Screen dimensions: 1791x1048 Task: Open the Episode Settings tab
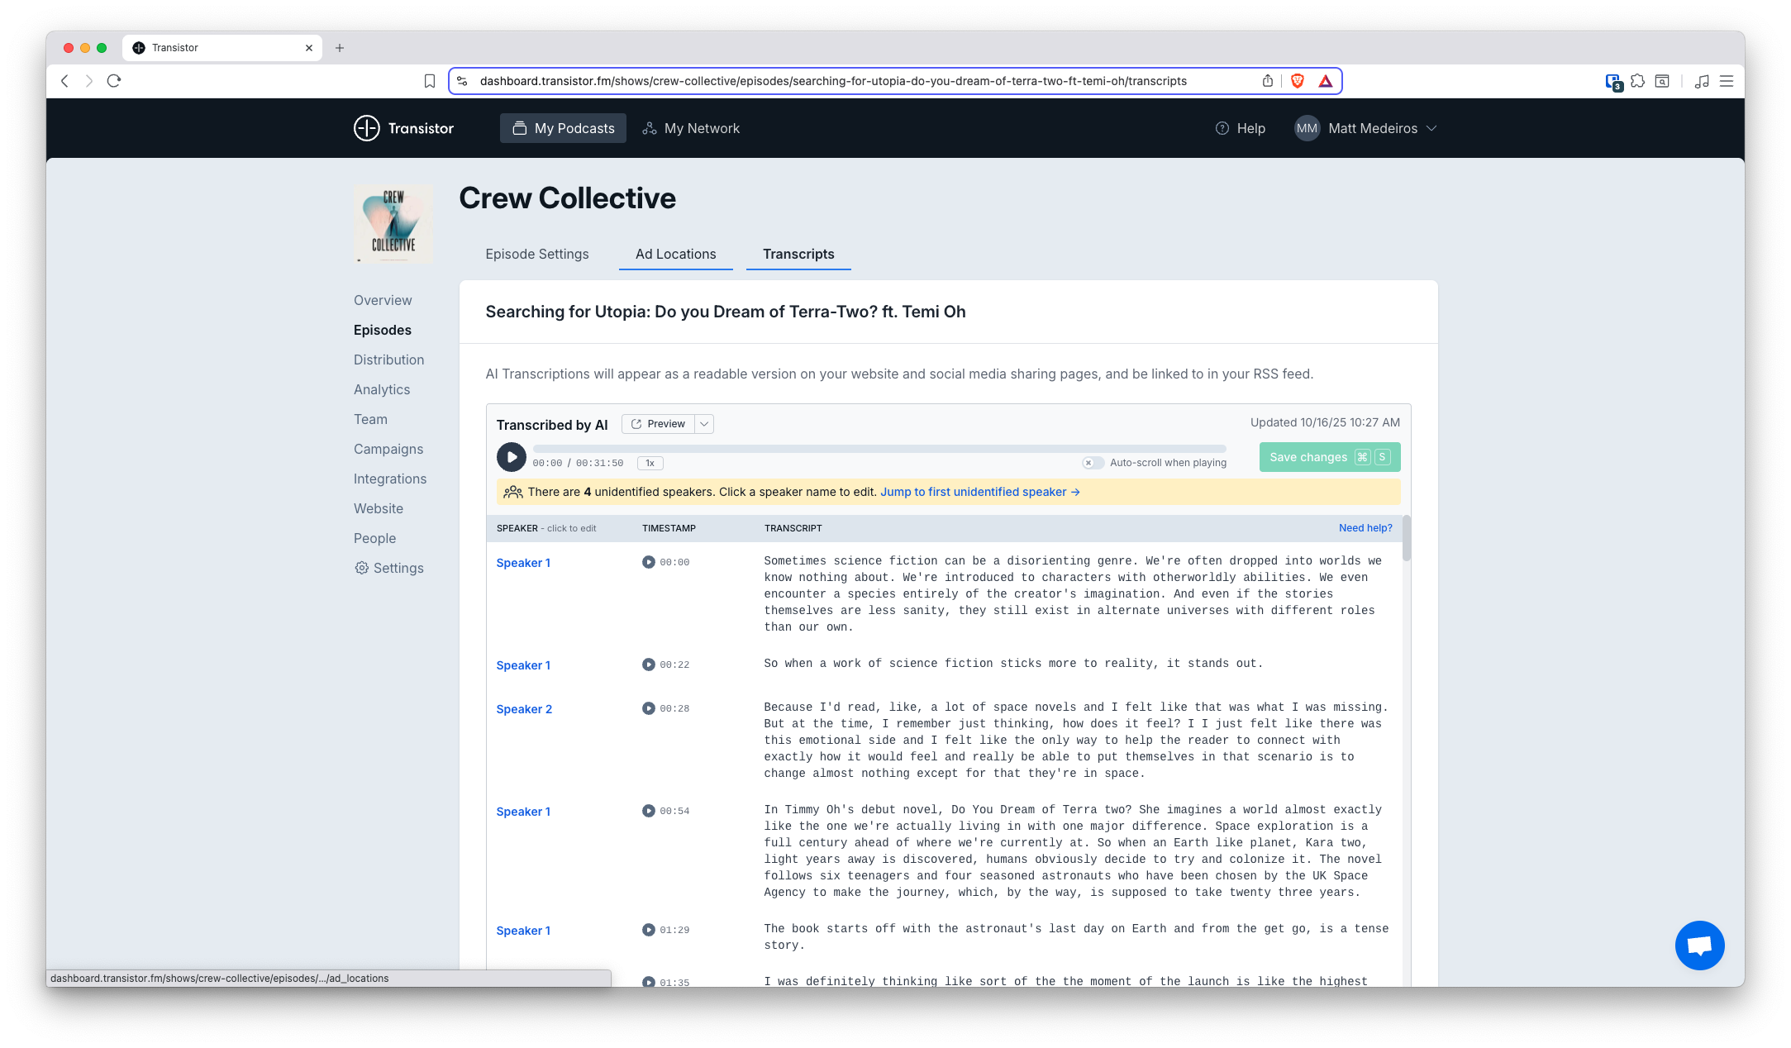(537, 254)
